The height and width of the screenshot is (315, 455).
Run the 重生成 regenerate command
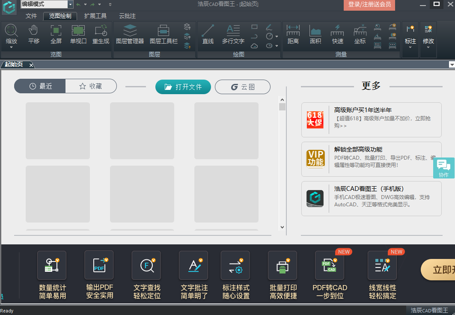click(101, 34)
